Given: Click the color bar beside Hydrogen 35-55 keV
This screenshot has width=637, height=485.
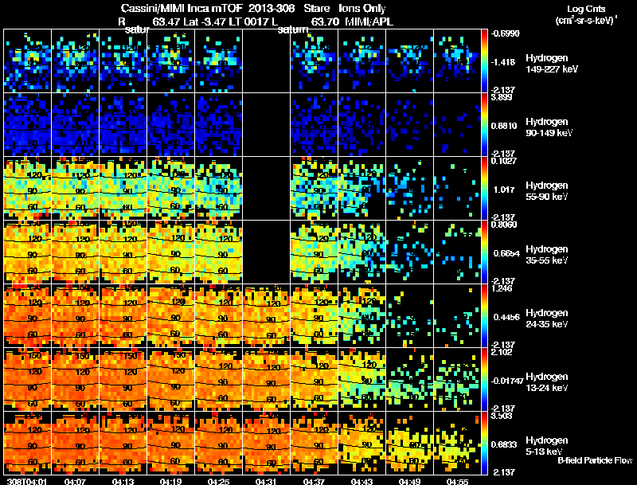Looking at the screenshot, I should click(484, 252).
